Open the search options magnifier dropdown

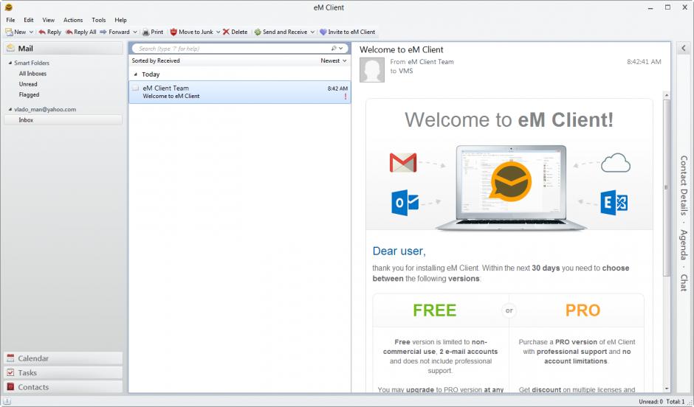point(337,48)
